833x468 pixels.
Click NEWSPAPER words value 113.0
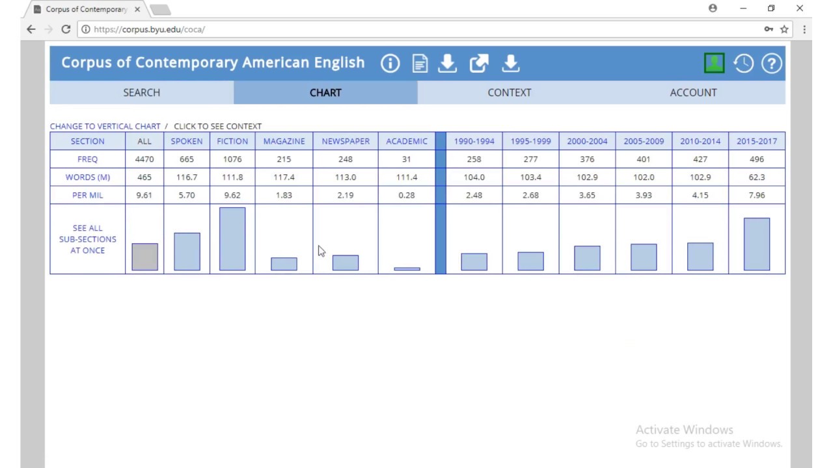346,177
